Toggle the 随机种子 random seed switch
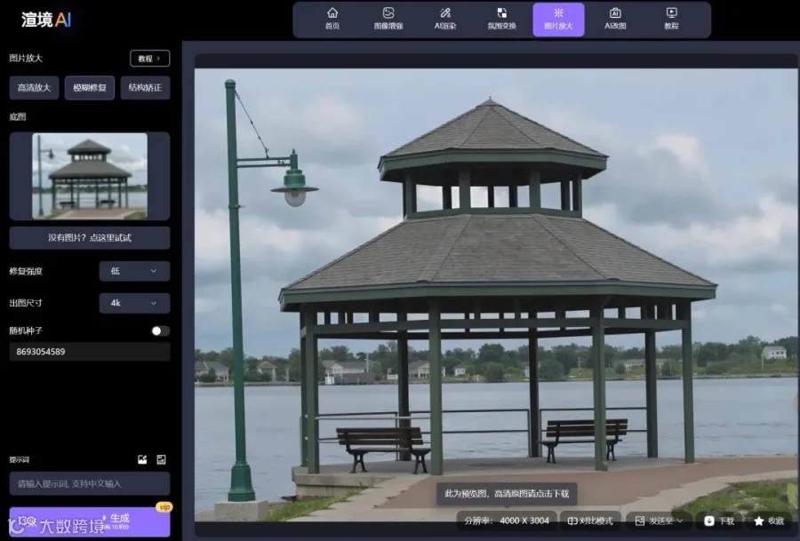 160,331
